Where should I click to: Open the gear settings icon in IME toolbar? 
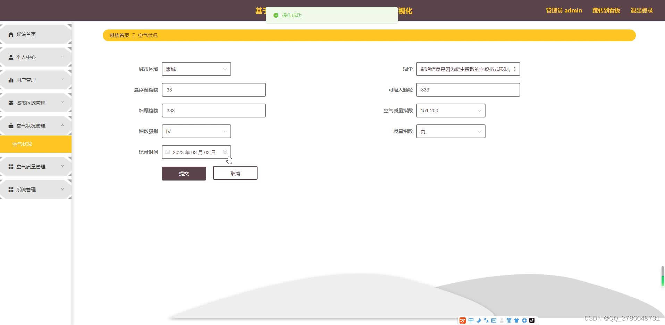point(524,320)
